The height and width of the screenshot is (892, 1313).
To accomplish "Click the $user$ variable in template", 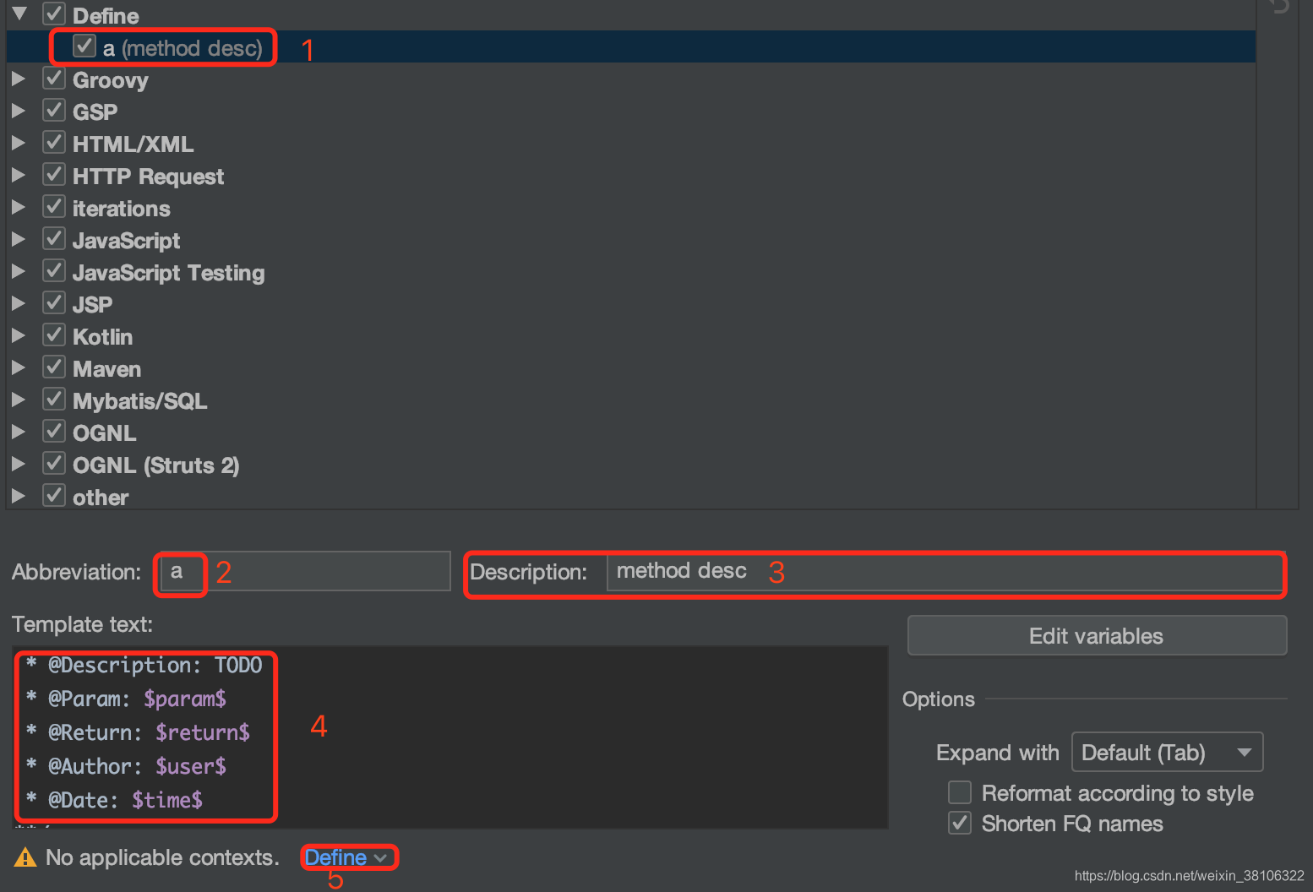I will click(191, 766).
